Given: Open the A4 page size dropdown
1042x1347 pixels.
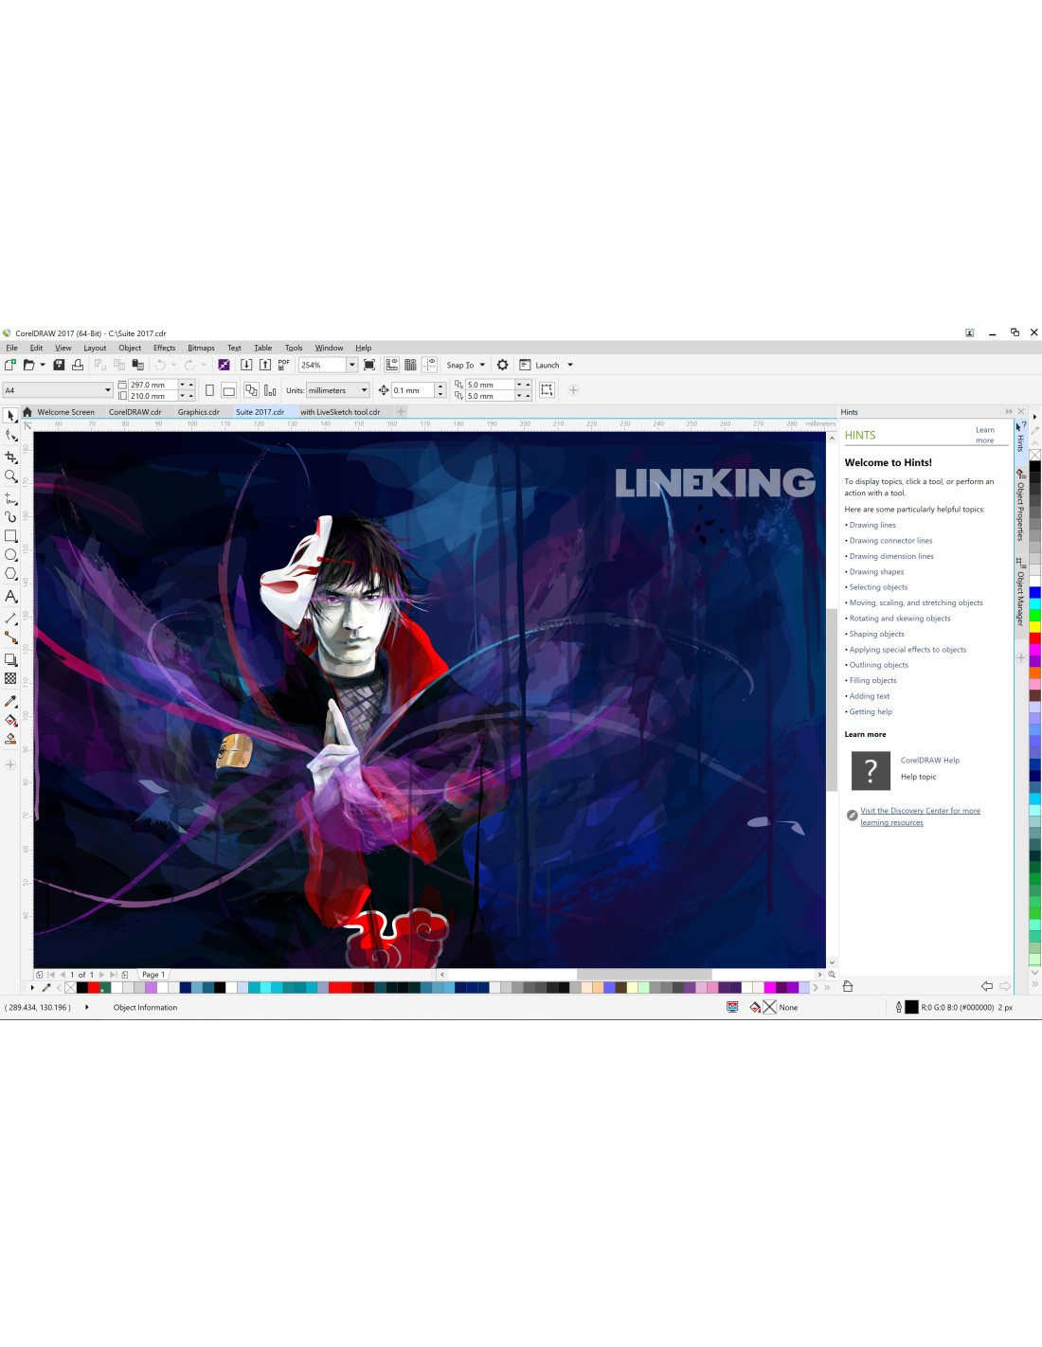Looking at the screenshot, I should pos(108,390).
